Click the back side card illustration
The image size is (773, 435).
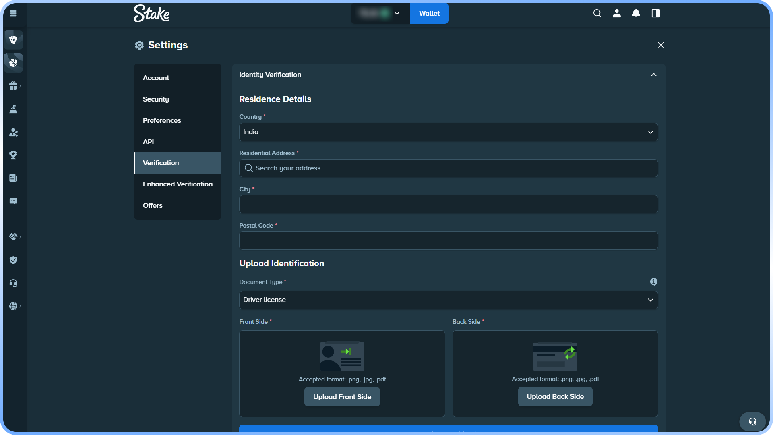[555, 356]
